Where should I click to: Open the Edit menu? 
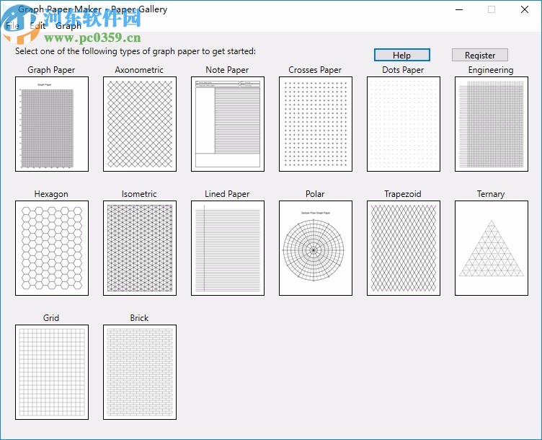(37, 26)
